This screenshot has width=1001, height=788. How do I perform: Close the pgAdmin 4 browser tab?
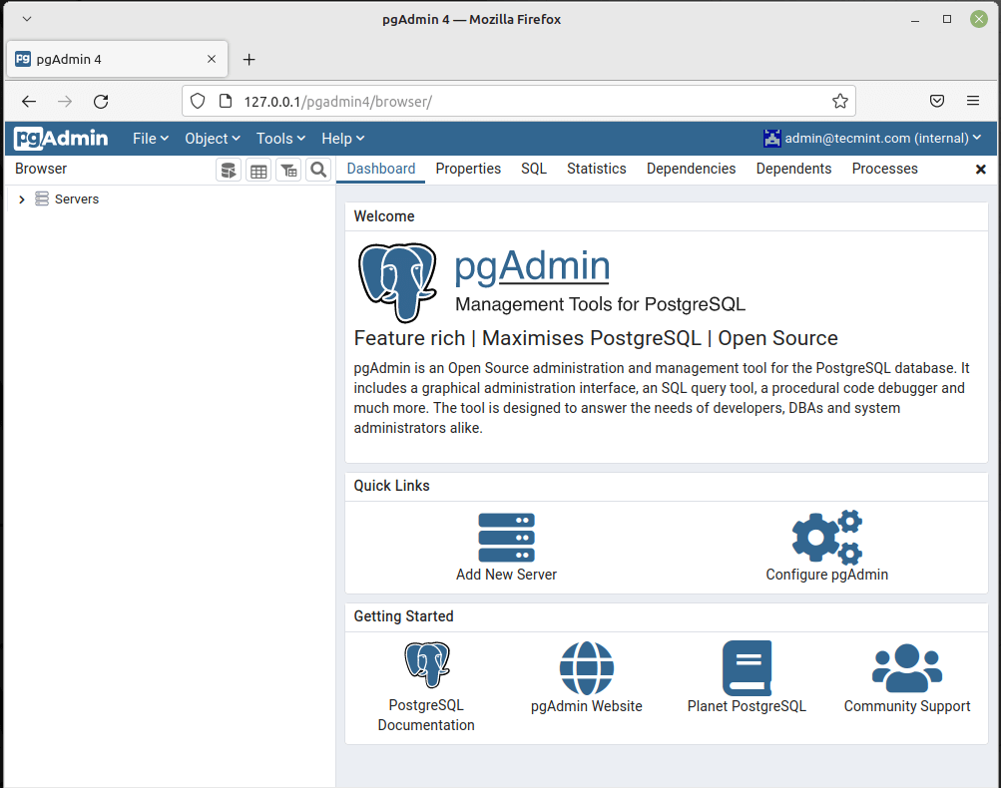tap(212, 59)
